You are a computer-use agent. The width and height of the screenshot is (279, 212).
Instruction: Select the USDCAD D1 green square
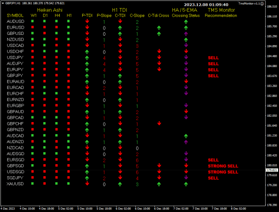pyautogui.click(x=45, y=45)
